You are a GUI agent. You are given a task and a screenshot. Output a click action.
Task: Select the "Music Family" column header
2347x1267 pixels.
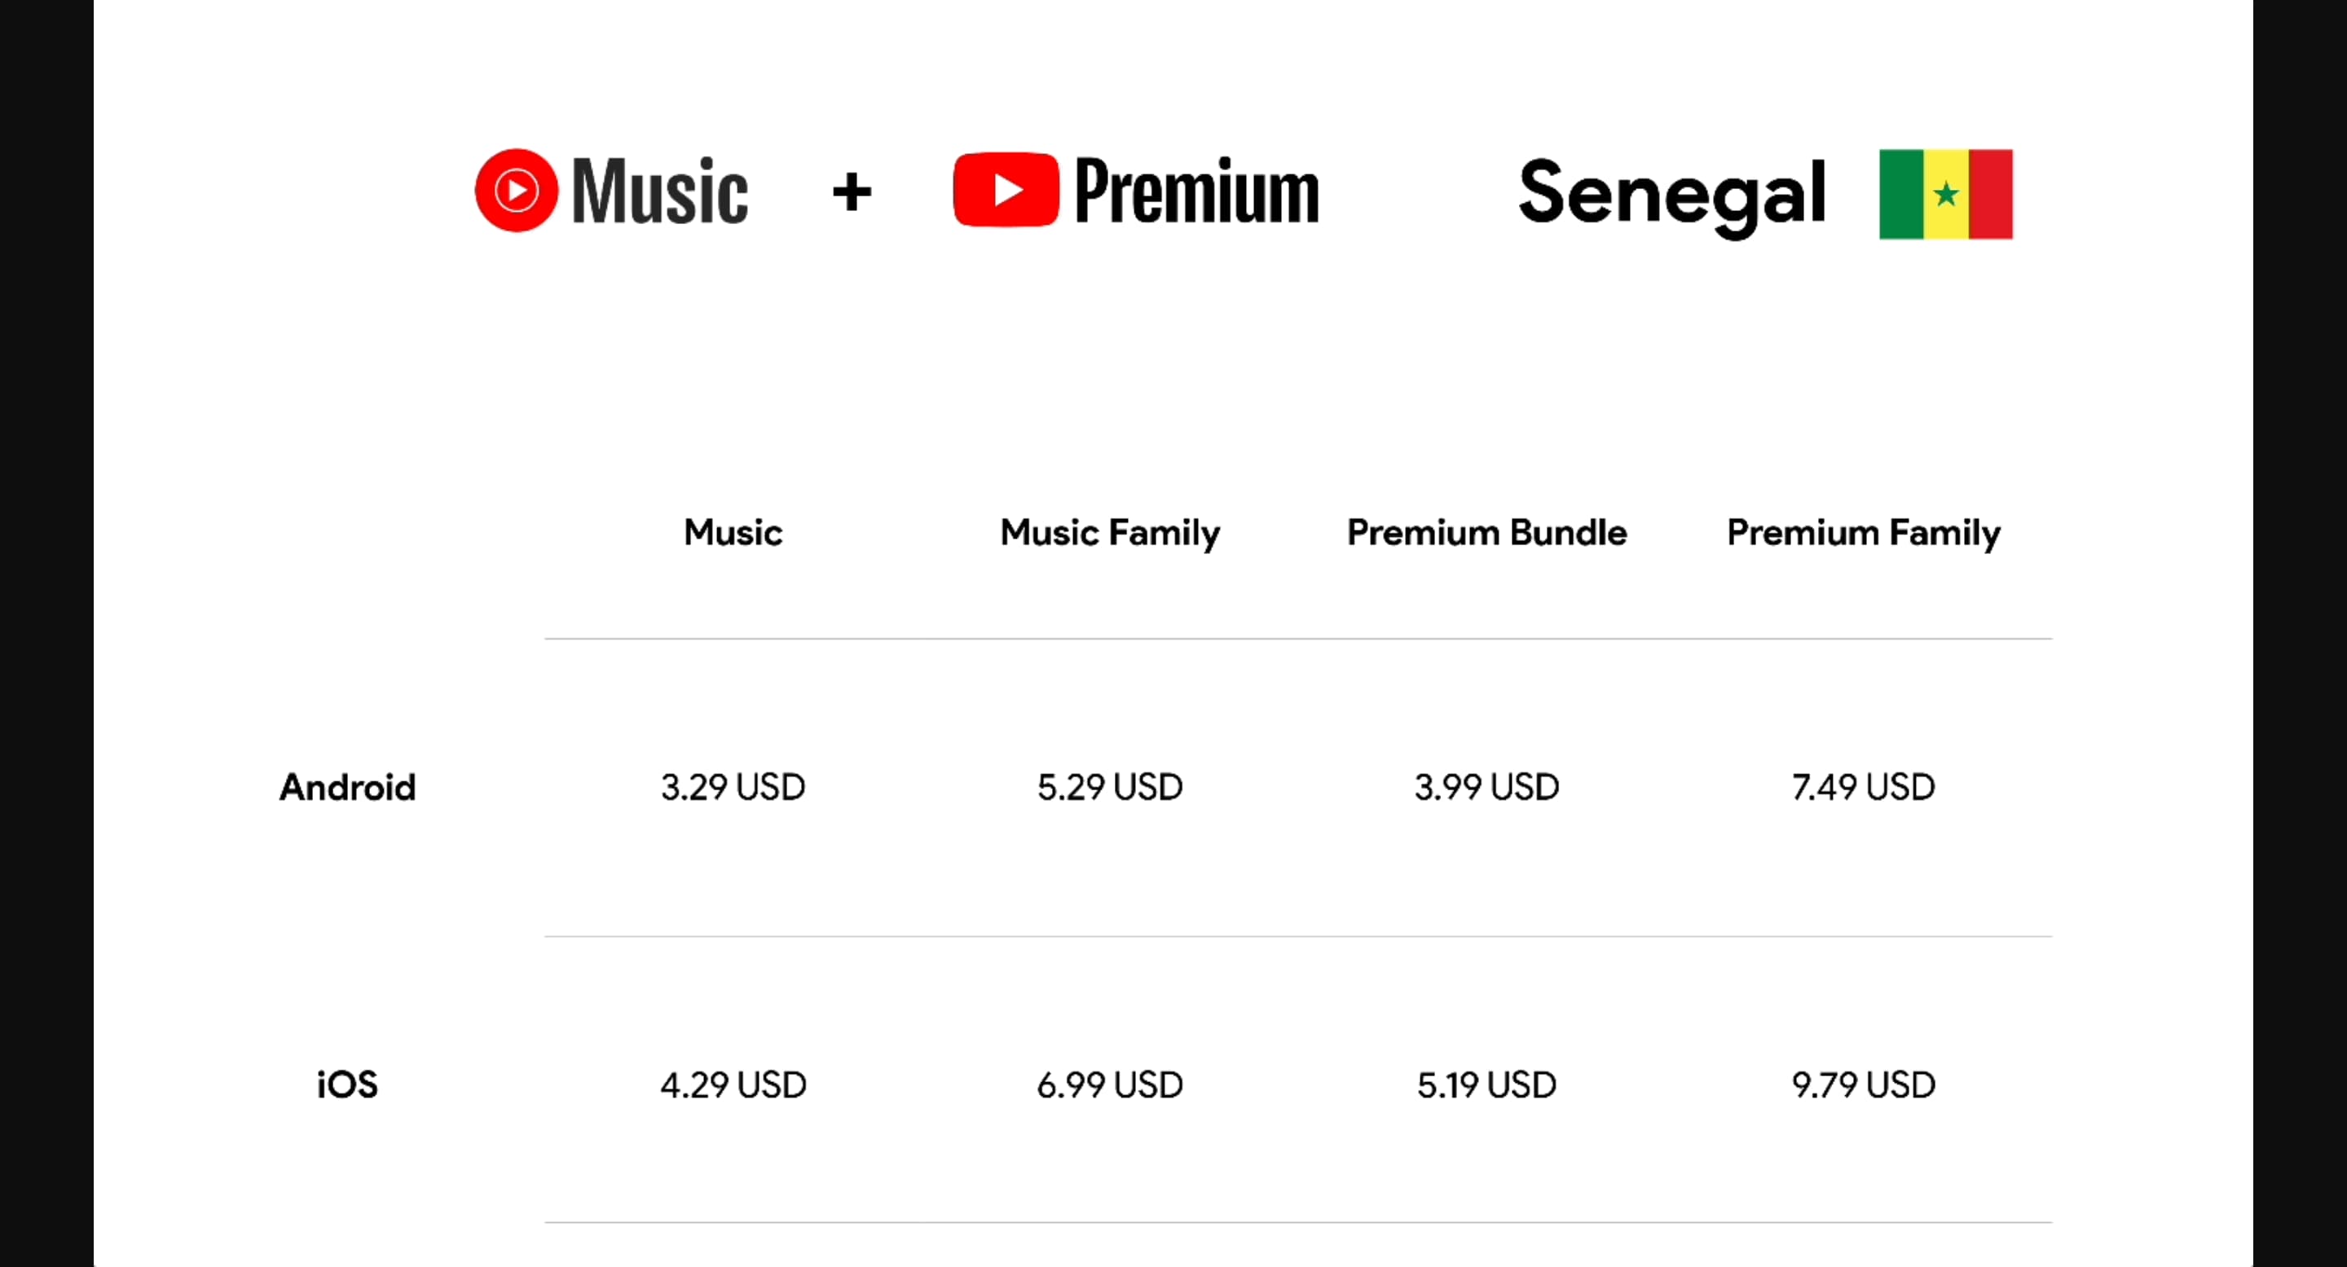(1110, 533)
